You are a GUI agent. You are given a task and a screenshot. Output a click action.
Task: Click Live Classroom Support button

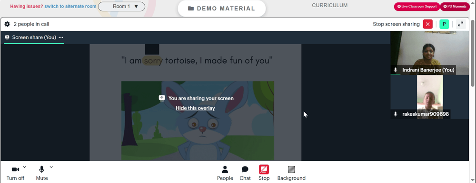click(x=417, y=6)
